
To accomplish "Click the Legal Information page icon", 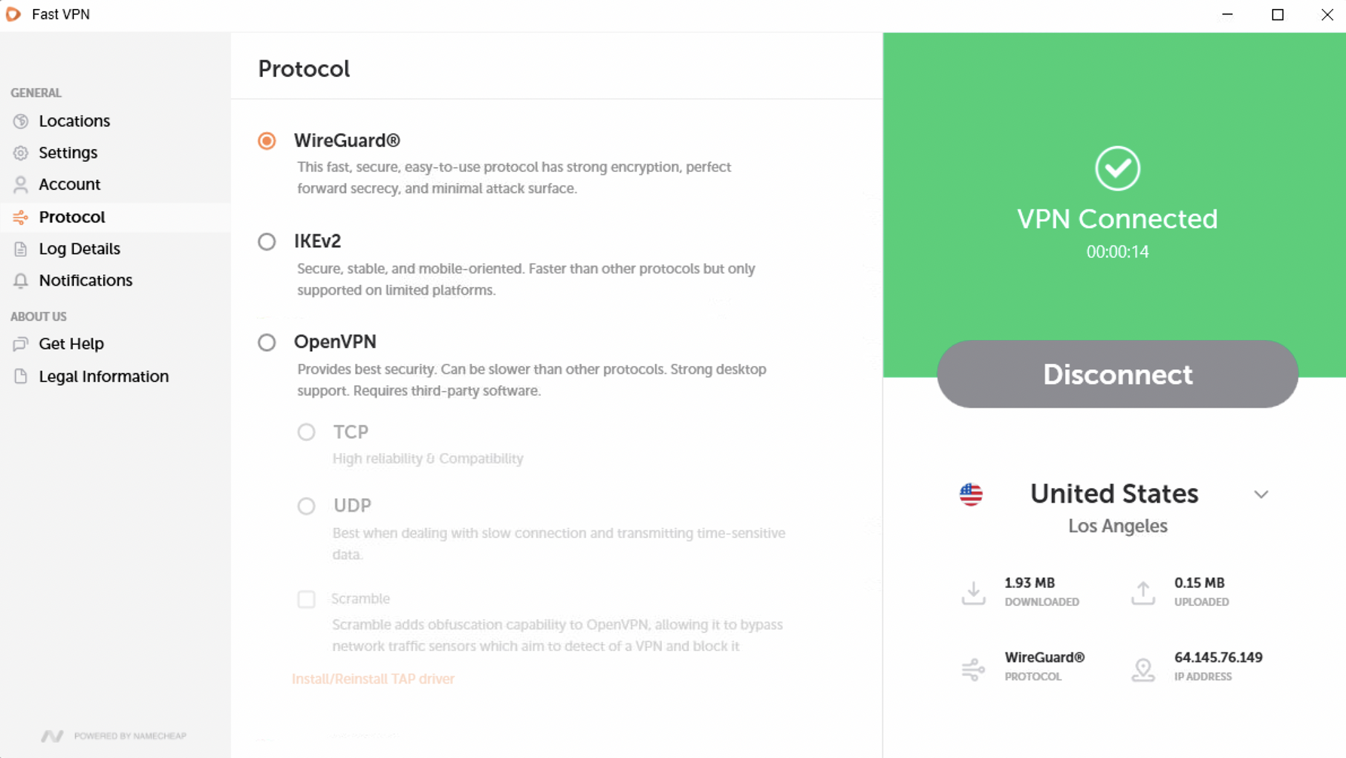I will tap(20, 376).
